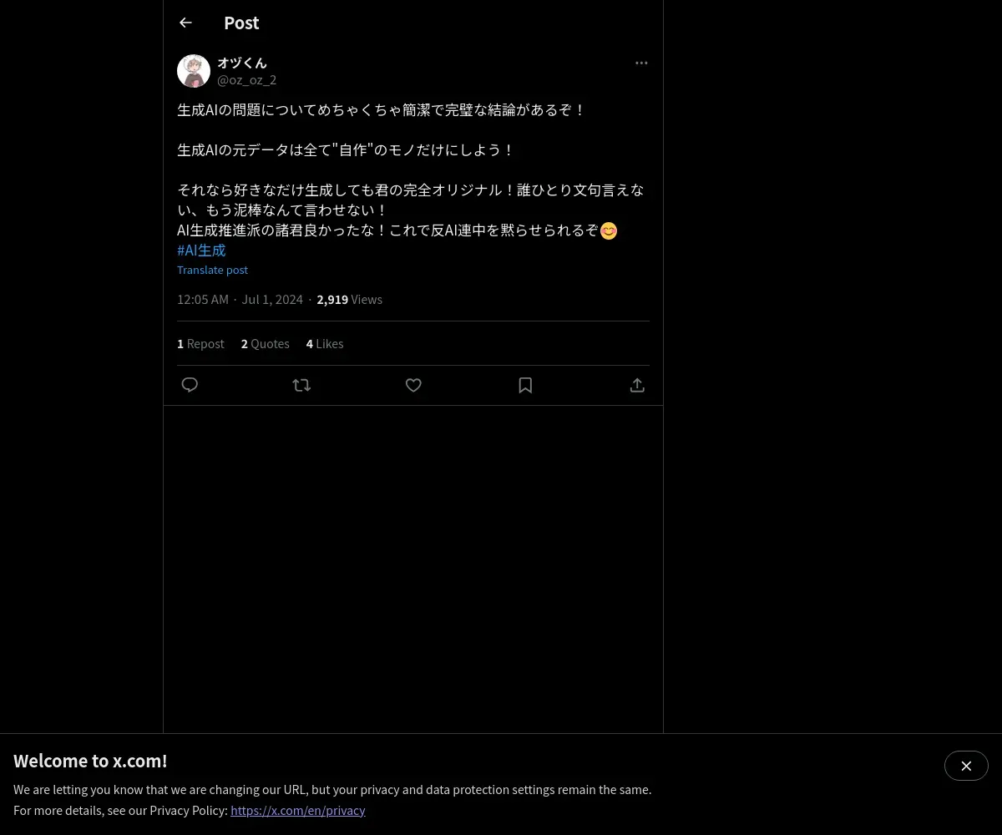The height and width of the screenshot is (835, 1002).
Task: Click Translate post
Action: 212,270
